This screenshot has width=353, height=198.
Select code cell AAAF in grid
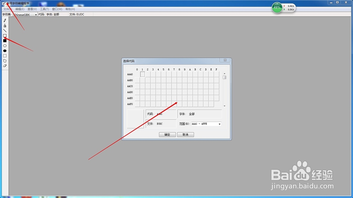[x=217, y=74]
